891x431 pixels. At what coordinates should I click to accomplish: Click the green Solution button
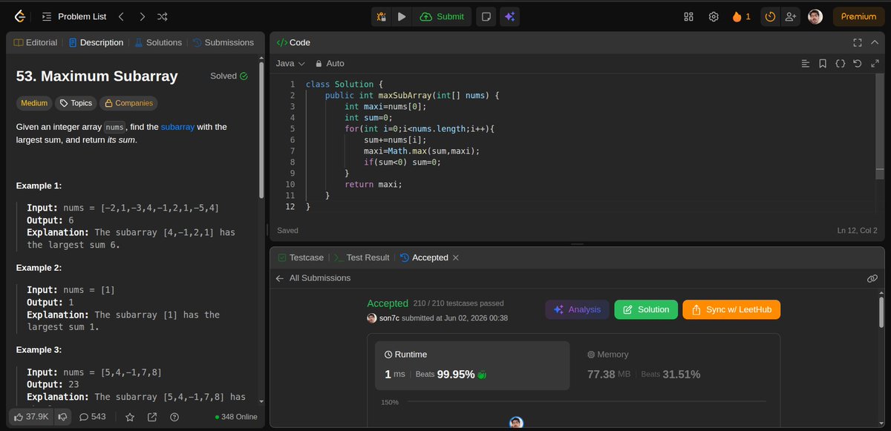646,309
